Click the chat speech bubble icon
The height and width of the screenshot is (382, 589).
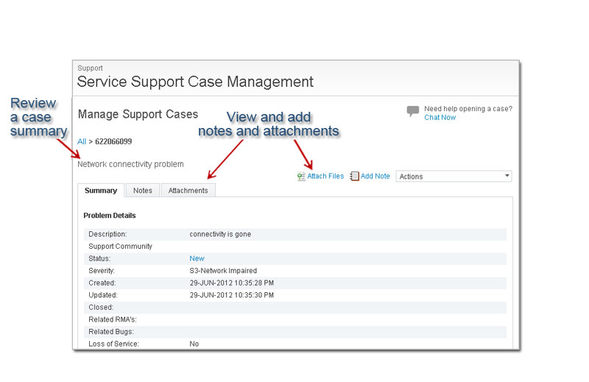(413, 111)
